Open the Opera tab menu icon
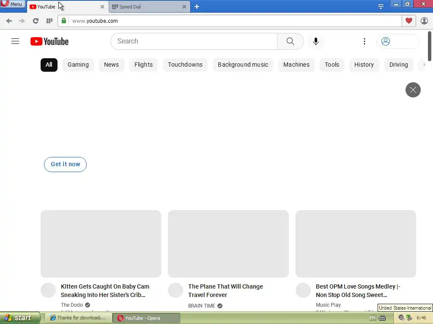433x324 pixels. [x=381, y=7]
